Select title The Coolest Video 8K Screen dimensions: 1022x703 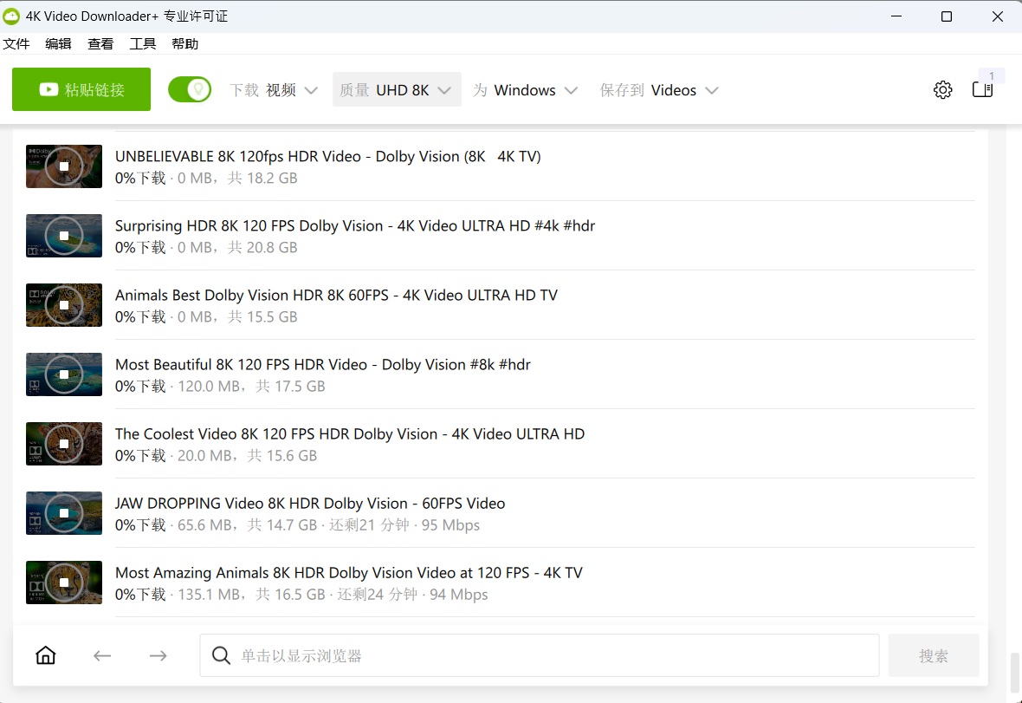click(350, 434)
